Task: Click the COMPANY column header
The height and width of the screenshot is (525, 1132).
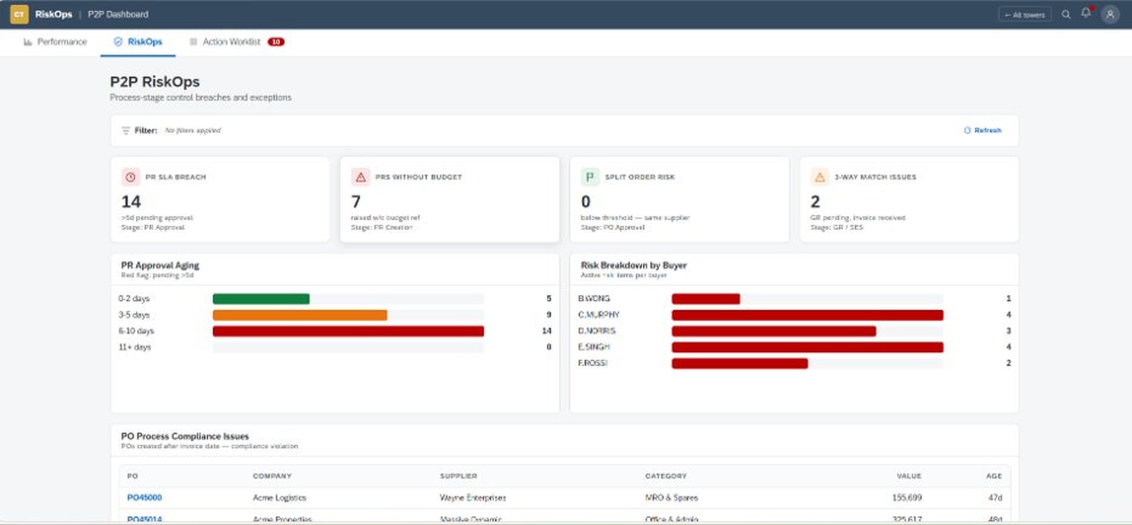Action: [x=272, y=476]
